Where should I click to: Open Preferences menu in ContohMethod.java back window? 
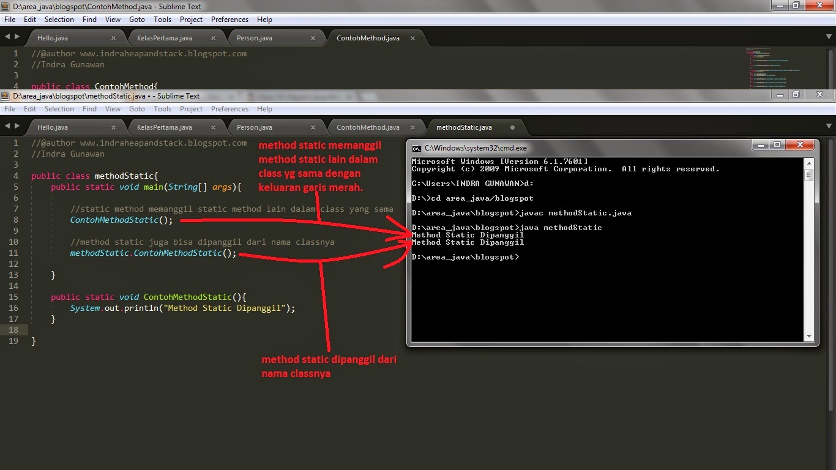click(230, 20)
